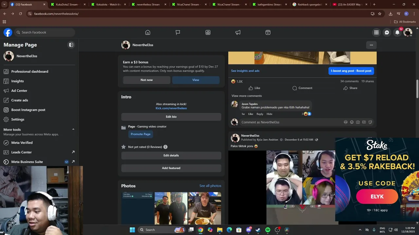Screen dimensions: 419x235
Task: Switch to the KukuDota2 Stream tab
Action: pyautogui.click(x=68, y=5)
